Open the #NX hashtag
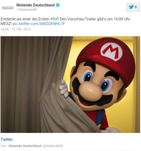This screenshot has height=151, width=141. tap(54, 19)
